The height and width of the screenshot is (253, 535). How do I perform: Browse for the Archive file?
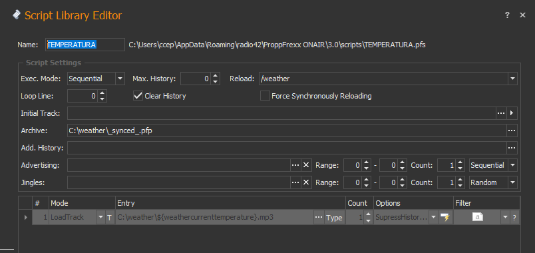pyautogui.click(x=512, y=130)
